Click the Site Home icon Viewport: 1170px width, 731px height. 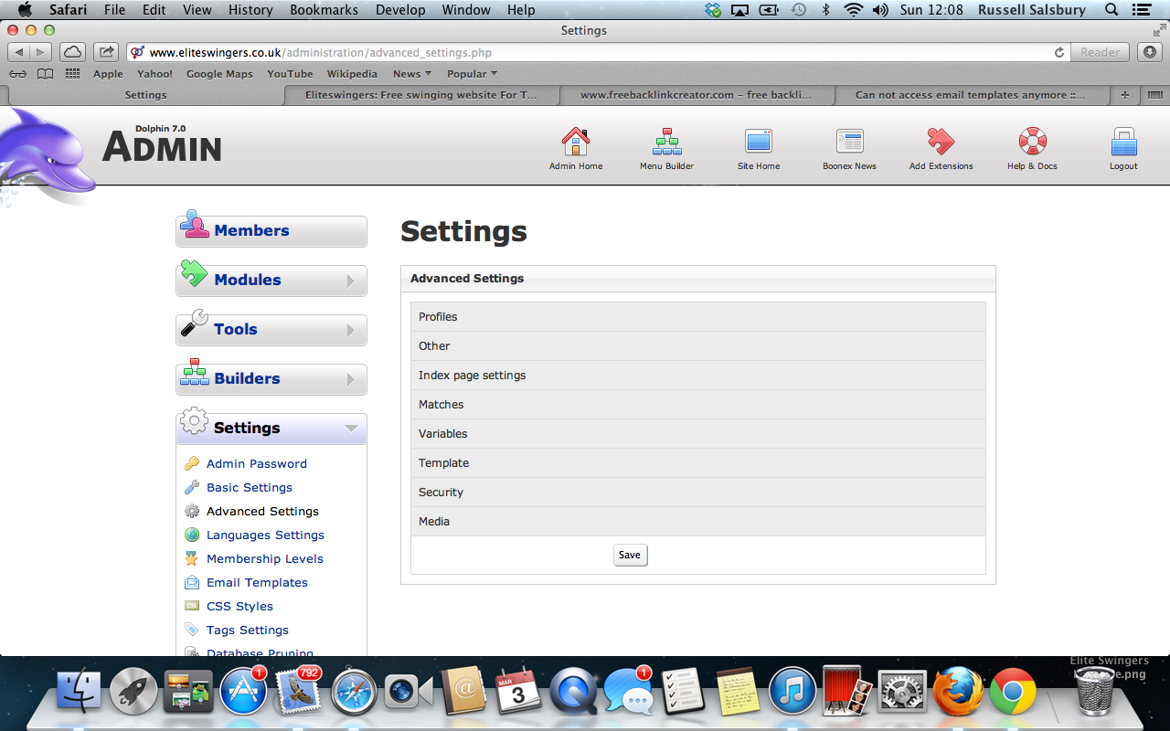pyautogui.click(x=759, y=143)
